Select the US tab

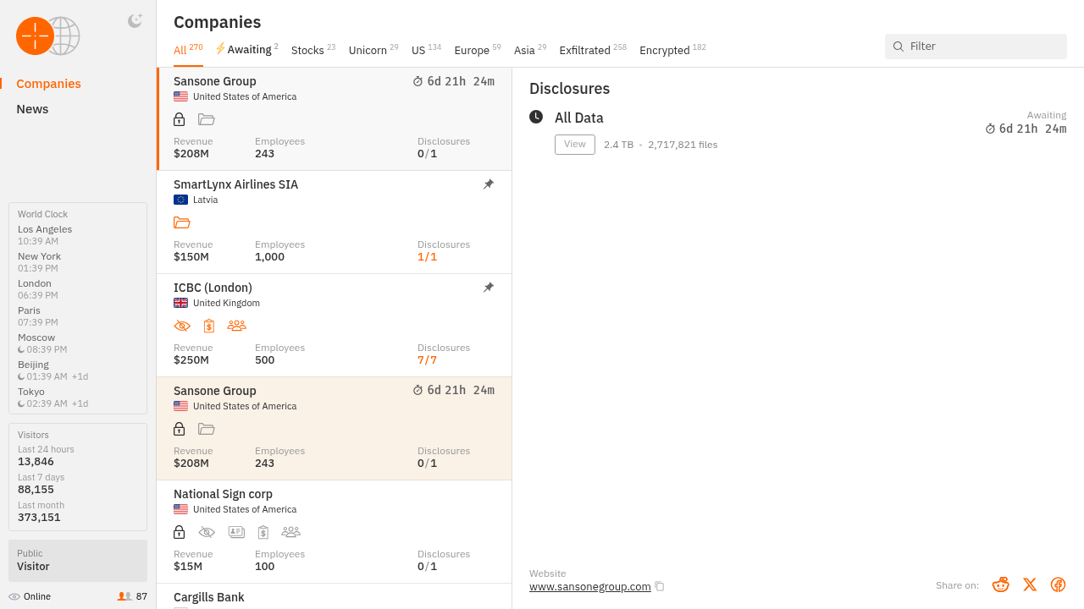(426, 50)
